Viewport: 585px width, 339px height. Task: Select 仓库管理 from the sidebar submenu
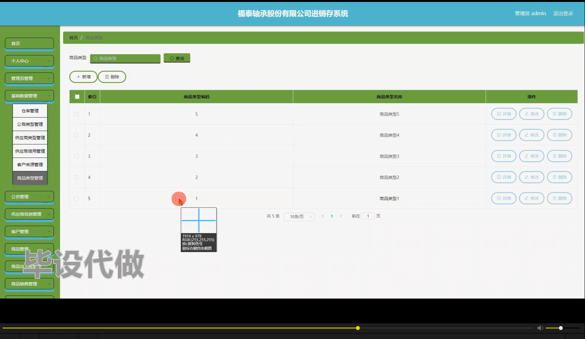(x=30, y=111)
